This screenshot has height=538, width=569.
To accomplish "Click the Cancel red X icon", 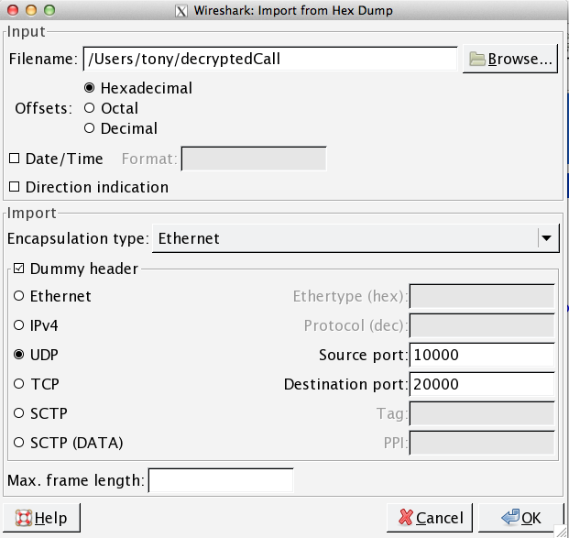I will [x=405, y=517].
